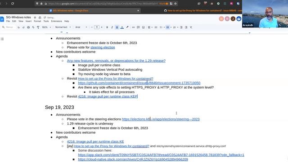This screenshot has height=162, width=288.
Task: Open the checklist options dropdown
Action: pyautogui.click(x=162, y=27)
